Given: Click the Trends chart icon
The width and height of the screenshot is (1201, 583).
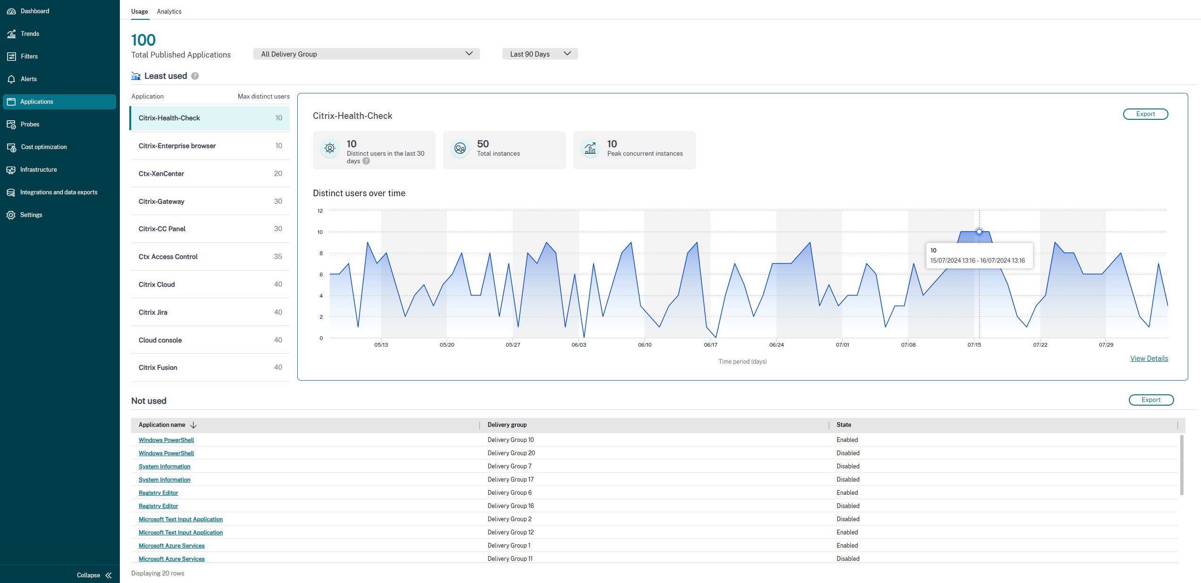Looking at the screenshot, I should pyautogui.click(x=11, y=33).
